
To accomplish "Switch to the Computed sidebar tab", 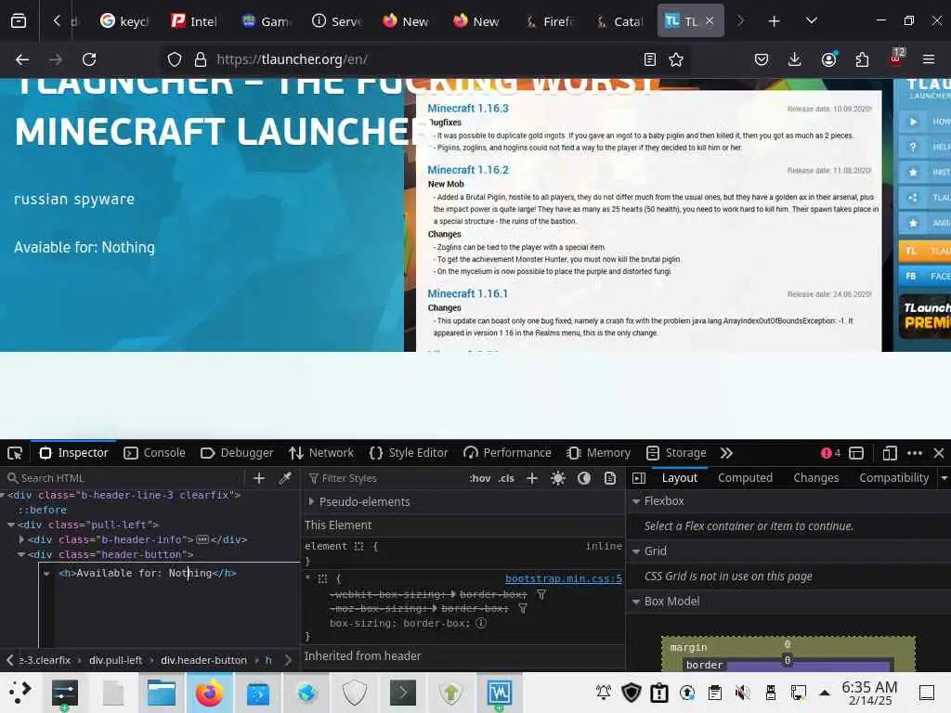I will [746, 478].
